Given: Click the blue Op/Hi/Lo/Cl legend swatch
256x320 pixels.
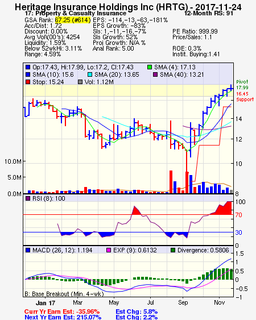Looking at the screenshot, I should coord(28,67).
